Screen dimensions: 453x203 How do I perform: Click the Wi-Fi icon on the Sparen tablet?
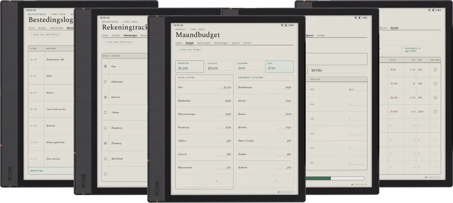coord(356,18)
